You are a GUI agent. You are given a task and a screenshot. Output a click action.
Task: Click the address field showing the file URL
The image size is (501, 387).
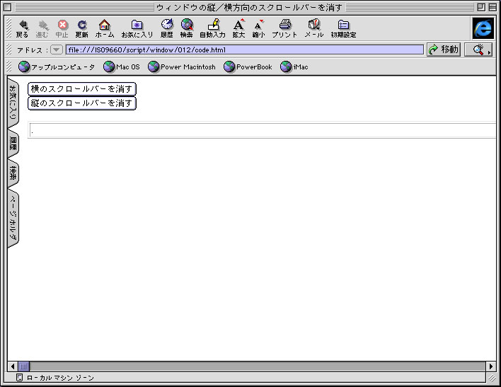coord(244,50)
